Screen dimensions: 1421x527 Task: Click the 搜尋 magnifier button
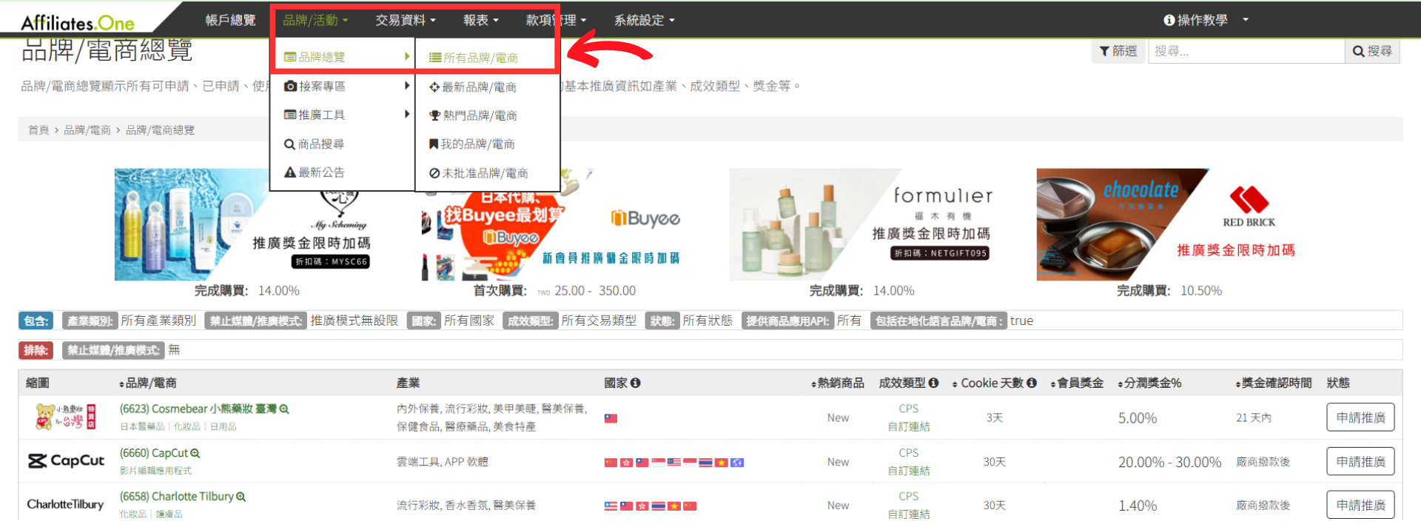click(1372, 51)
